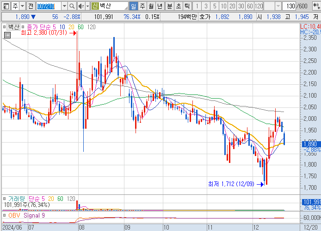Screen dimensions: 321x231
Task: Select the 일 daily period tab
Action: (x=134, y=6)
